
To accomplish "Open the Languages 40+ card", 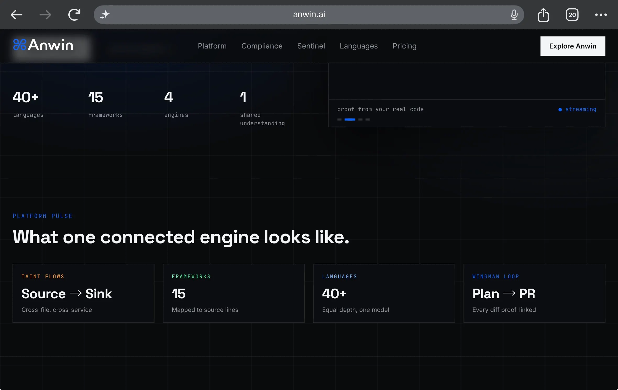I will tap(384, 293).
